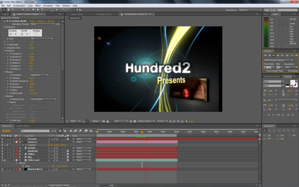Hide the Presents layer with eye toggle
The height and width of the screenshot is (187, 299).
click(x=2, y=139)
